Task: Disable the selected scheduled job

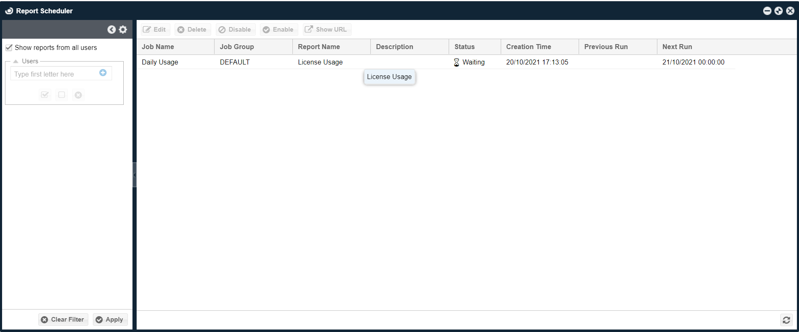Action: pyautogui.click(x=235, y=30)
